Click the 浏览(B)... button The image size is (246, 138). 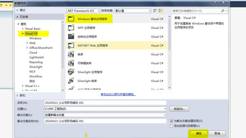[x=179, y=109]
